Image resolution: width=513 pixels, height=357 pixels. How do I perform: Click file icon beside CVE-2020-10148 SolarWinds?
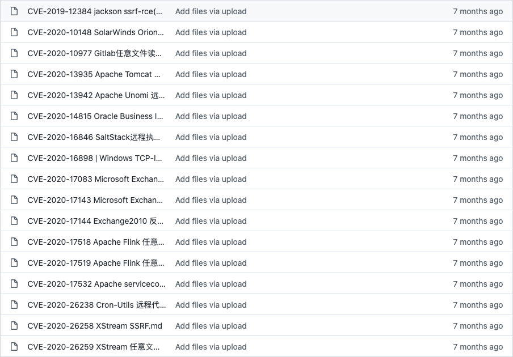pos(14,32)
